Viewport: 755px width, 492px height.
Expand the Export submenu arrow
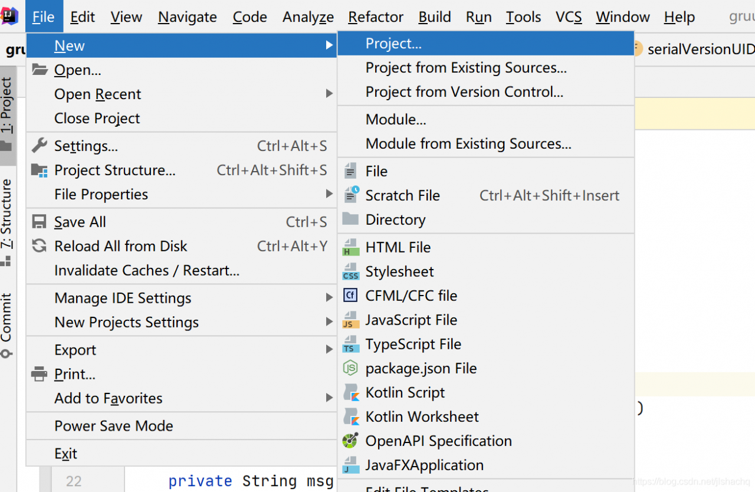click(329, 350)
